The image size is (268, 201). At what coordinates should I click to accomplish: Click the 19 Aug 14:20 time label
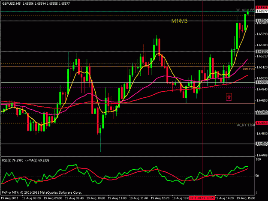[224, 198]
